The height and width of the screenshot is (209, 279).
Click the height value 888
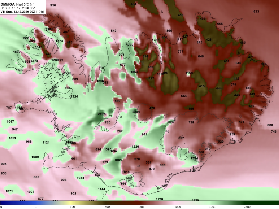(270, 125)
